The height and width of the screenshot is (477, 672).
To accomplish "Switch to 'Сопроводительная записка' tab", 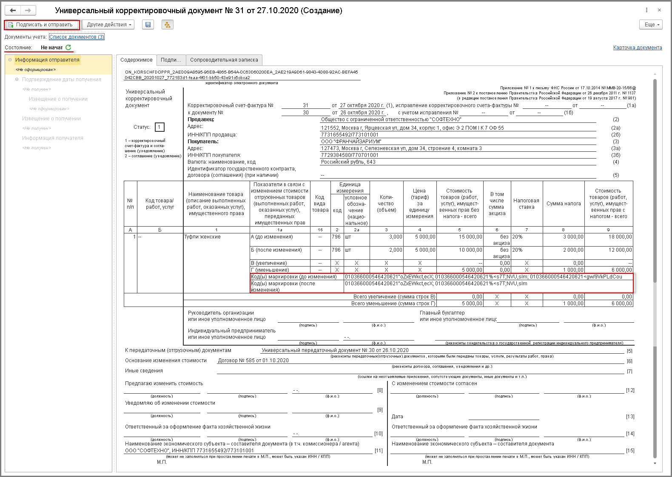I will (224, 60).
